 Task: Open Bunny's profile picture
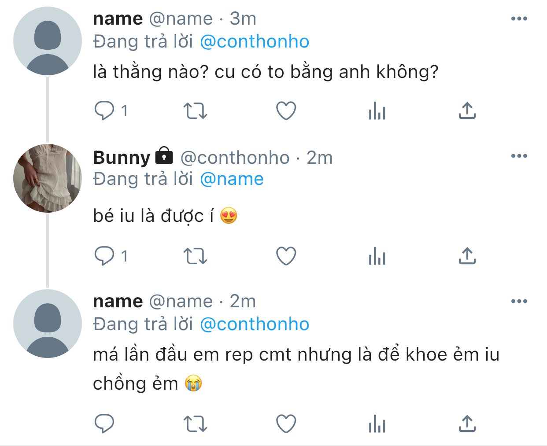(48, 178)
